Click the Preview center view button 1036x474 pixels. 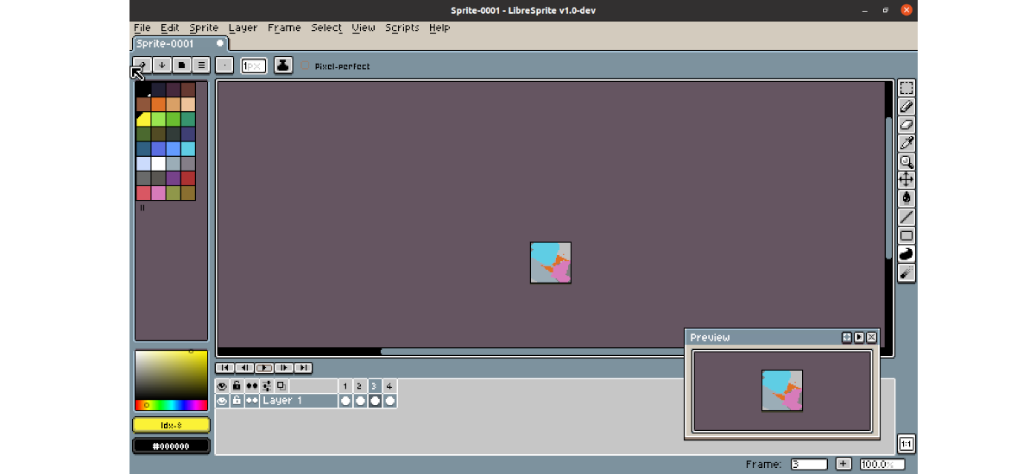tap(847, 338)
